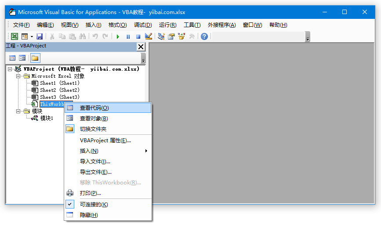This screenshot has height=227, width=381.
Task: Choose 隐藏(H) from context menu
Action: coord(108,215)
